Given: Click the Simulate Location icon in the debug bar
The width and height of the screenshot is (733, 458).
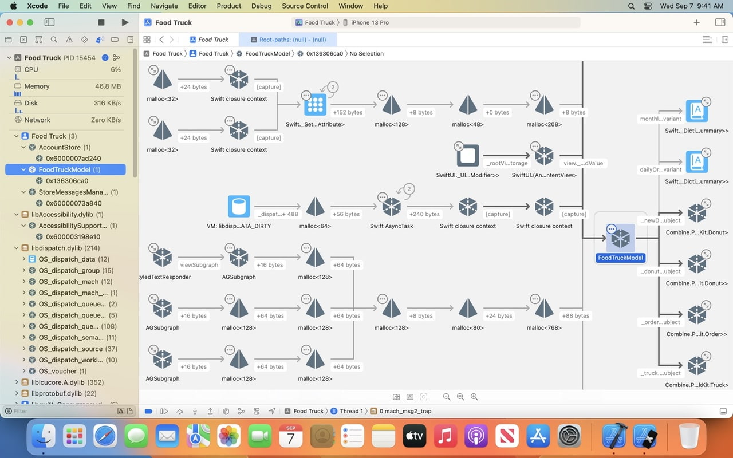Looking at the screenshot, I should click(272, 411).
